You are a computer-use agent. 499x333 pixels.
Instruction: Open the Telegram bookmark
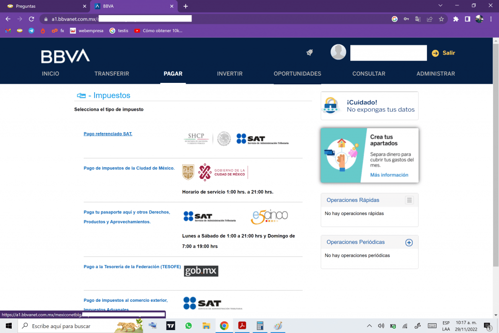coord(31,31)
